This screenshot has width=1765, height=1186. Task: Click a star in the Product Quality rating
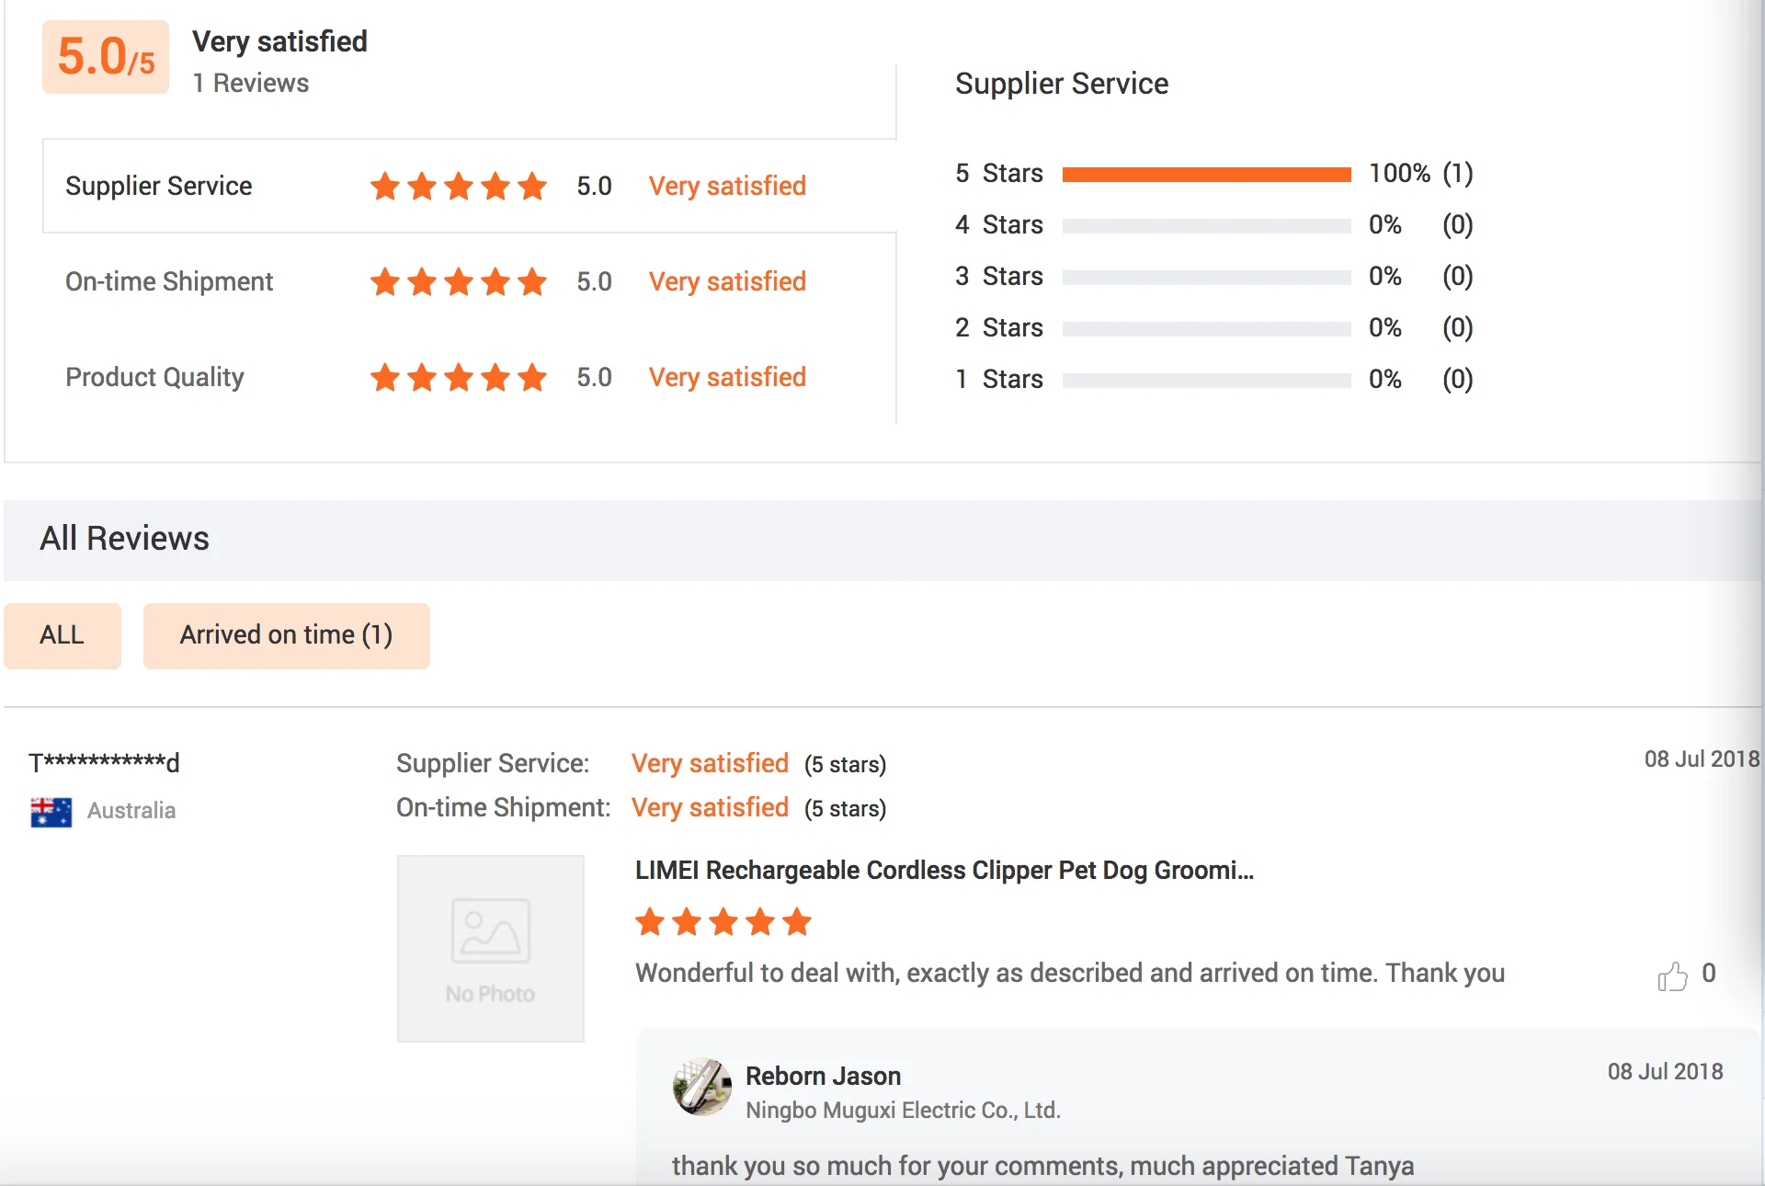(x=460, y=377)
